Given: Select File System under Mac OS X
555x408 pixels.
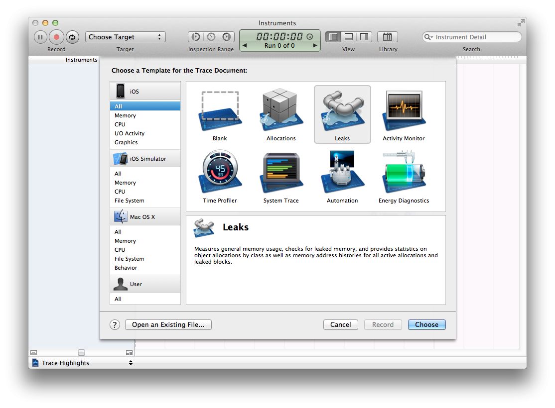Looking at the screenshot, I should click(145, 259).
